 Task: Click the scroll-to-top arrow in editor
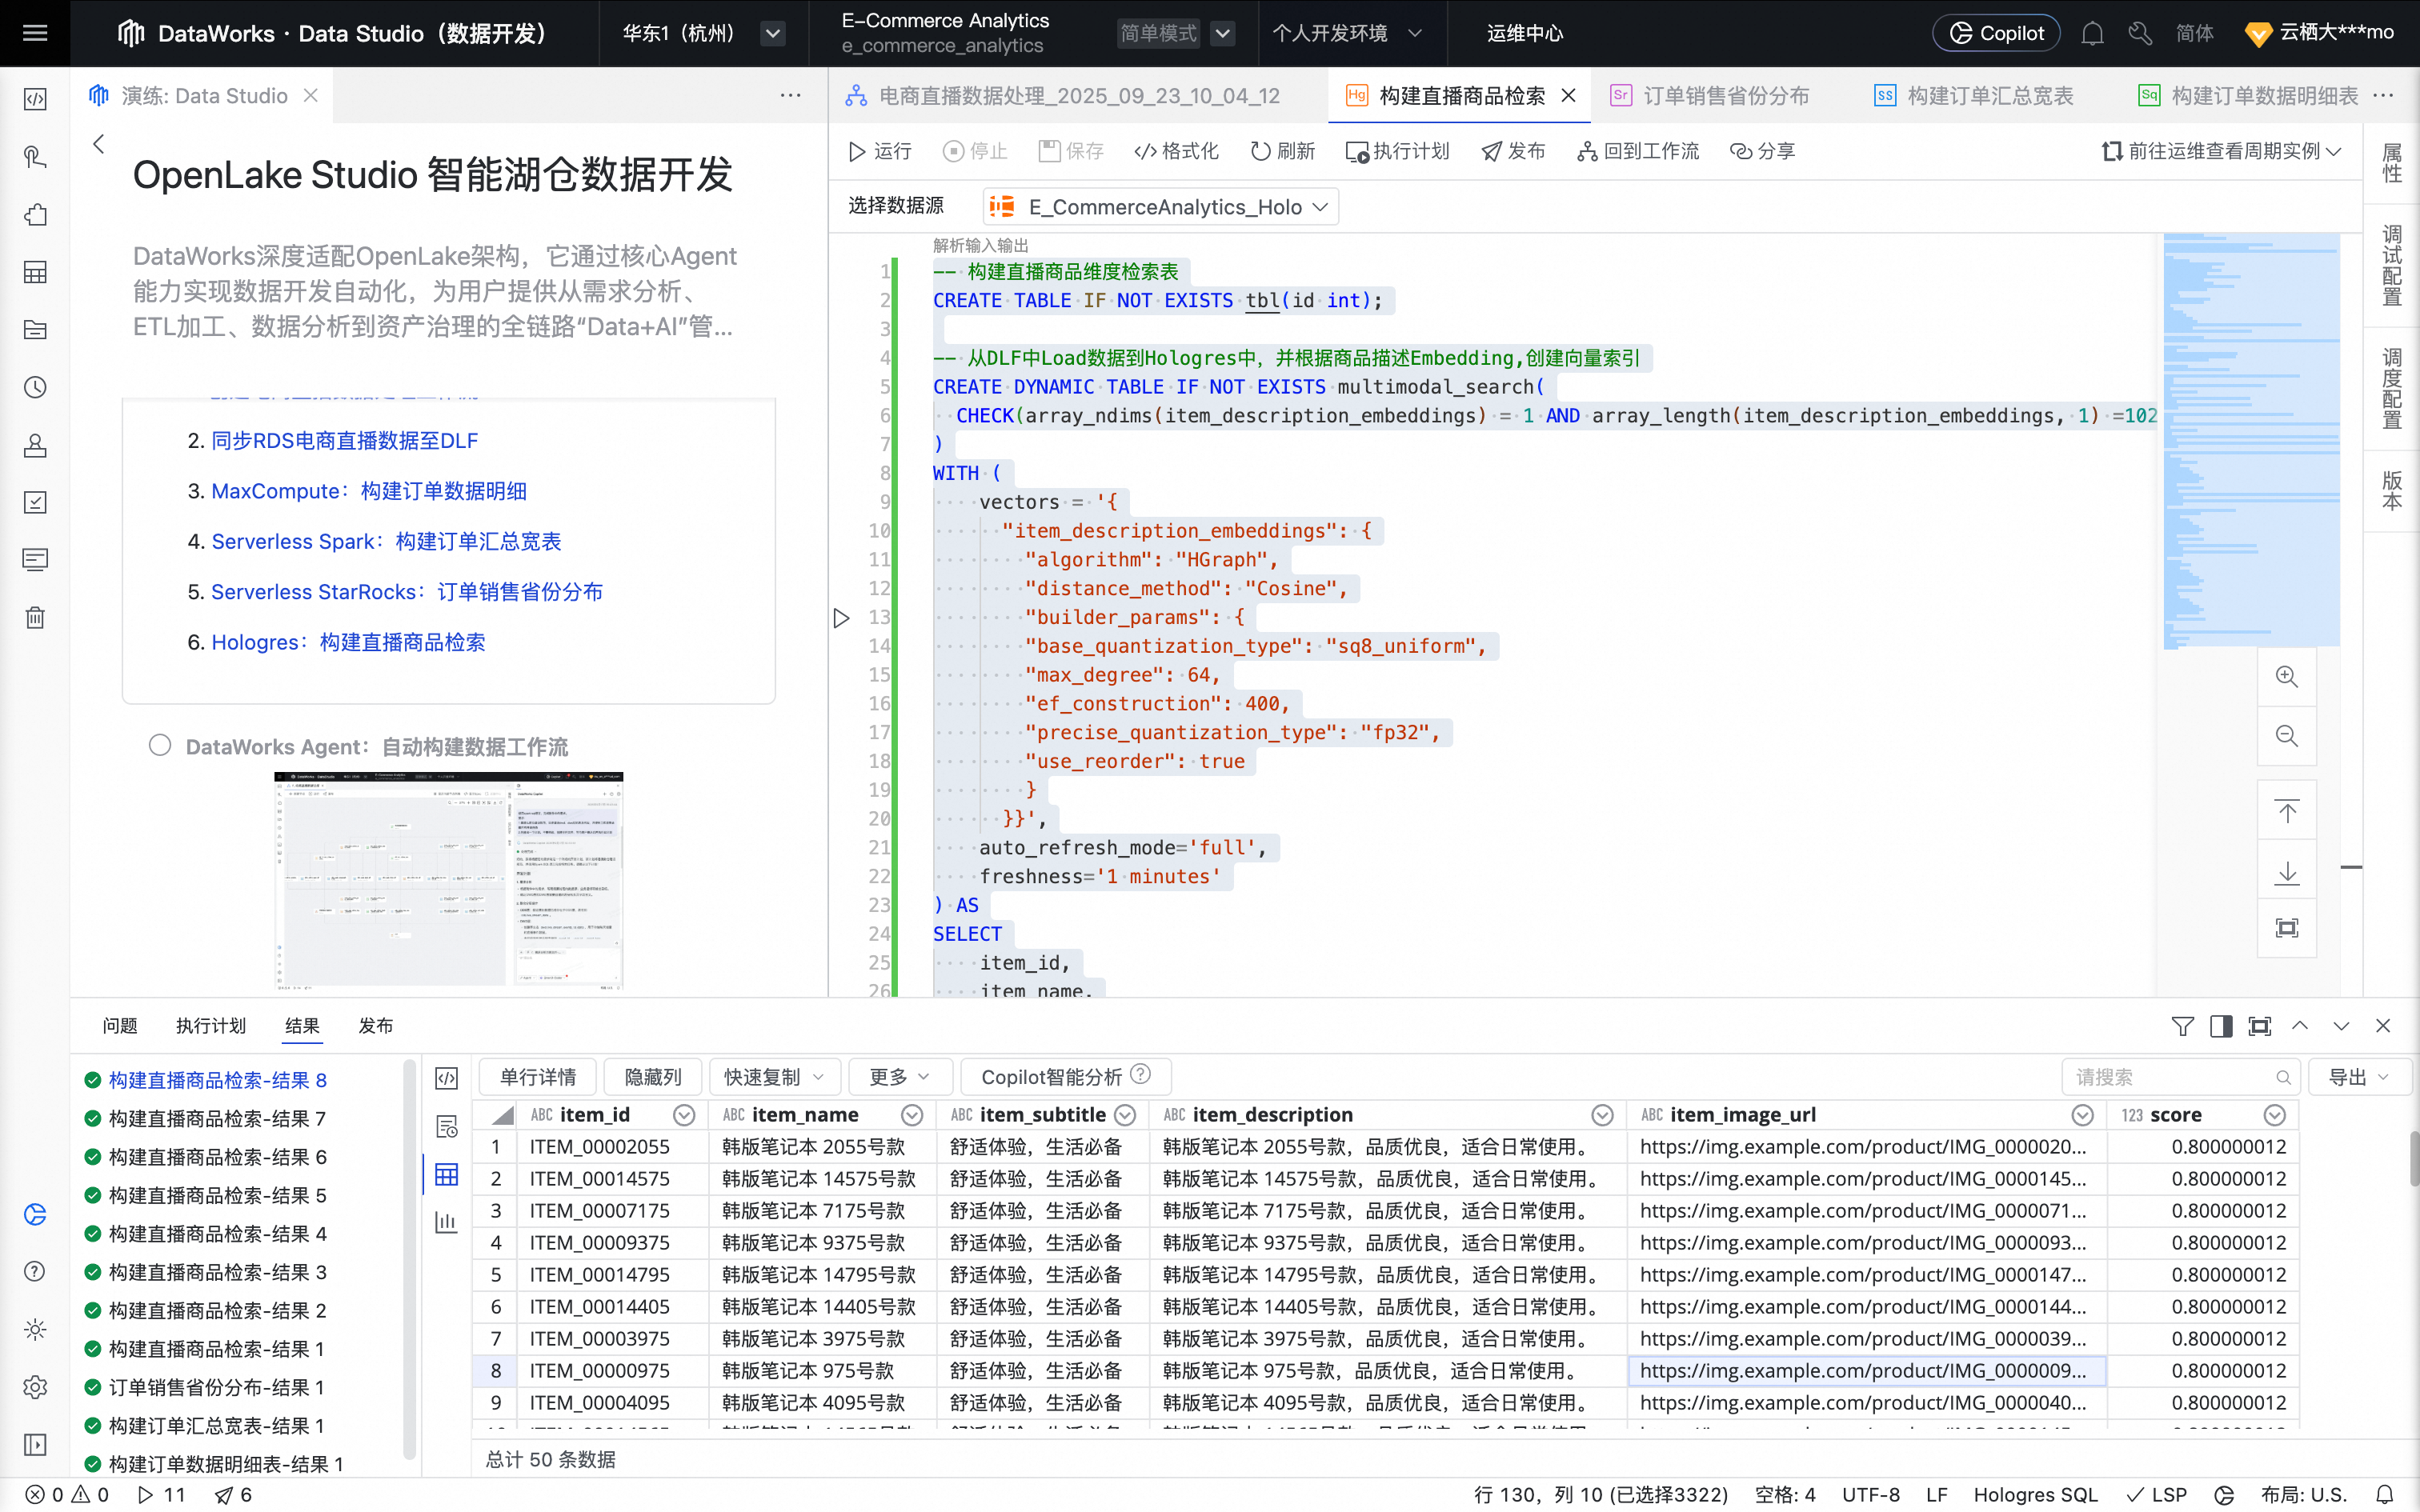click(2286, 812)
